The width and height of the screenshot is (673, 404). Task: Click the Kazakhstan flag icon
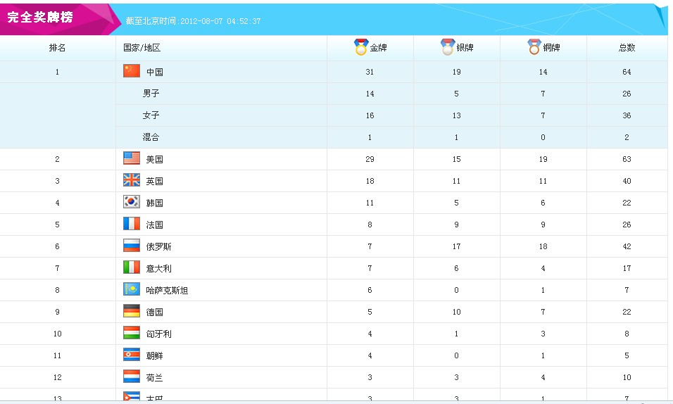click(132, 289)
